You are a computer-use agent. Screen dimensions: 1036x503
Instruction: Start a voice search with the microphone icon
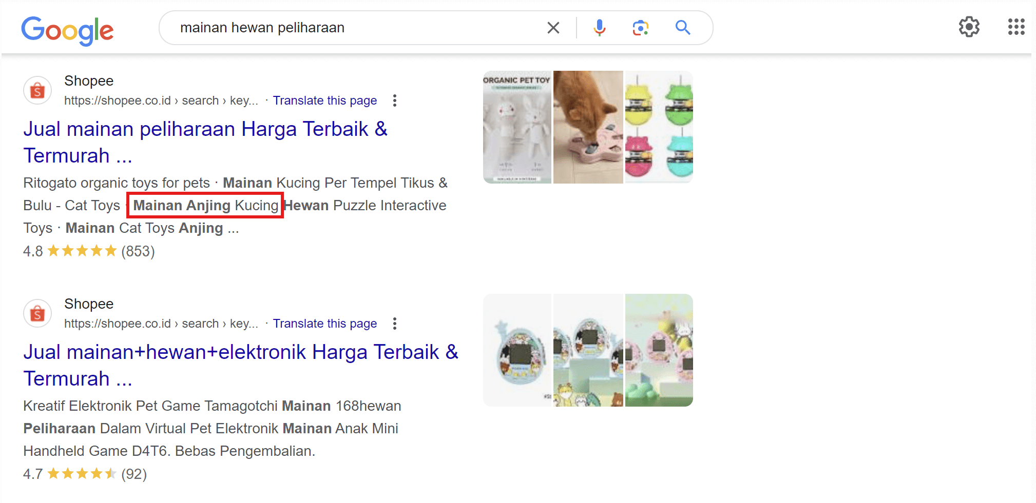pos(599,28)
